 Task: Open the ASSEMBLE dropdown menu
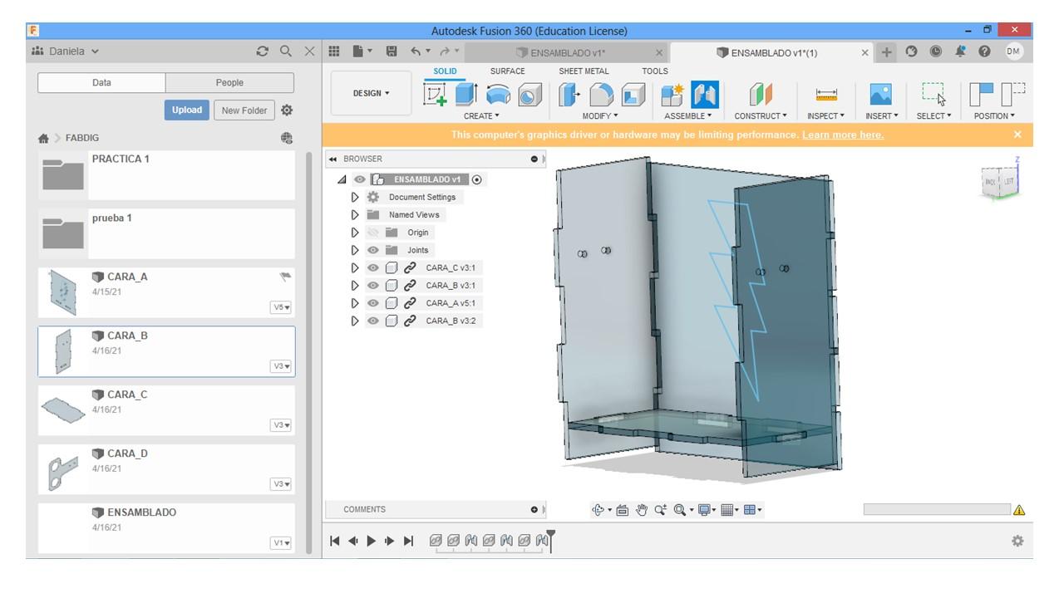click(x=688, y=116)
